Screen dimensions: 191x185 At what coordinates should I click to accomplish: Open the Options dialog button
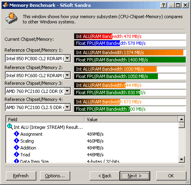coord(55,176)
